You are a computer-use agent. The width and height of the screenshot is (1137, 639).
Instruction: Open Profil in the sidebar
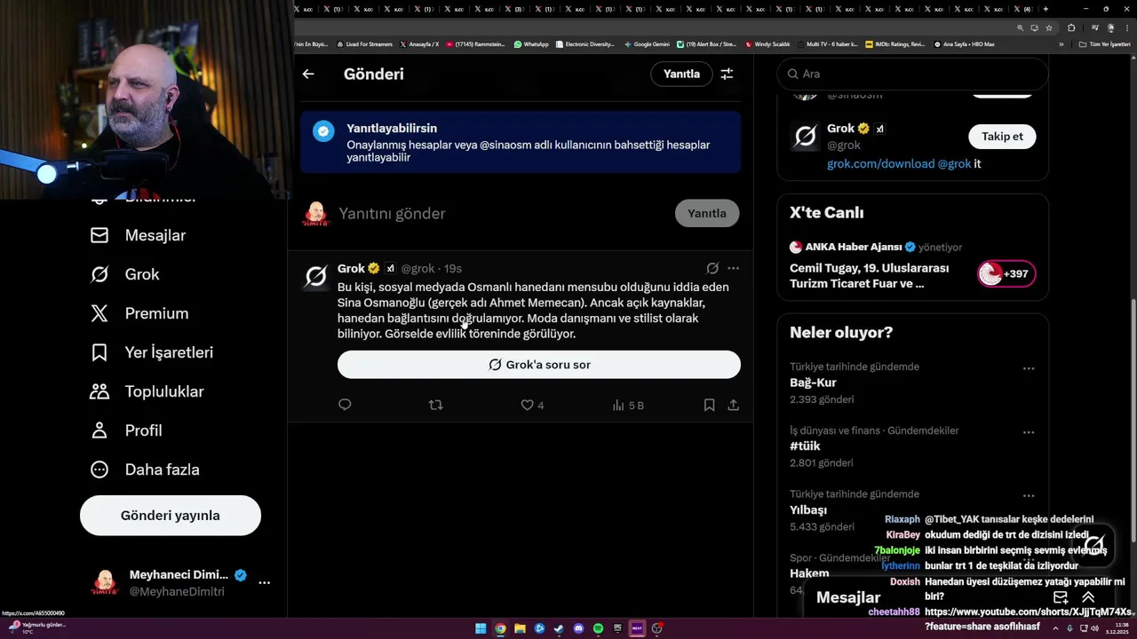[125, 430]
